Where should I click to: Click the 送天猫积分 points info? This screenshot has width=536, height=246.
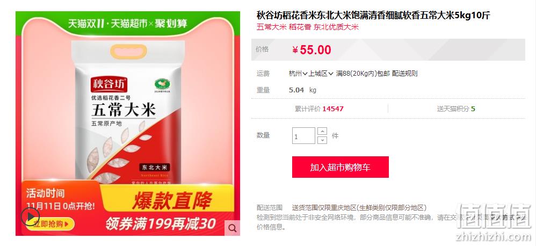(456, 108)
